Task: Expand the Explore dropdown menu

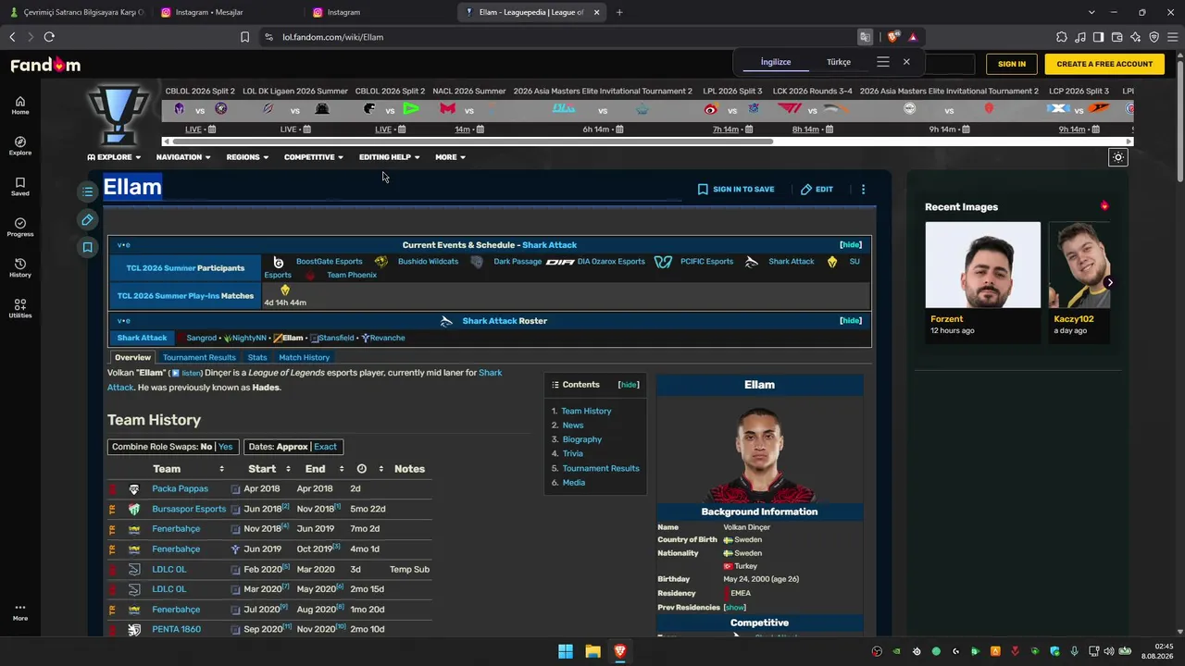Action: 114,157
